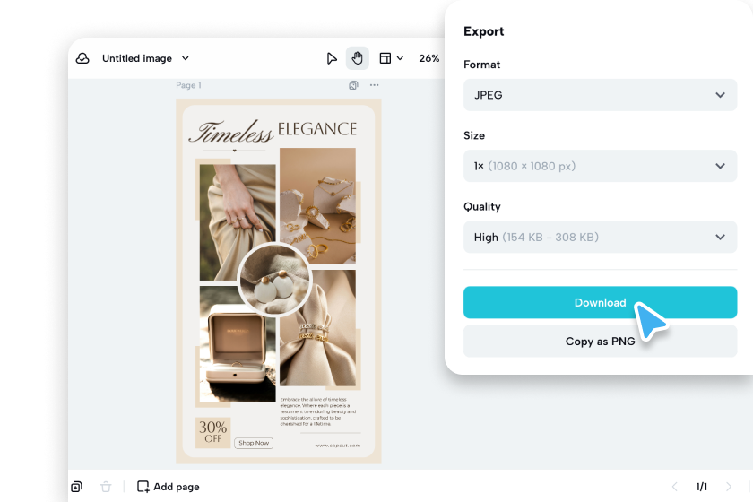The width and height of the screenshot is (753, 502).
Task: Select the Timeless ELEGANCE poster canvas
Action: tap(279, 281)
